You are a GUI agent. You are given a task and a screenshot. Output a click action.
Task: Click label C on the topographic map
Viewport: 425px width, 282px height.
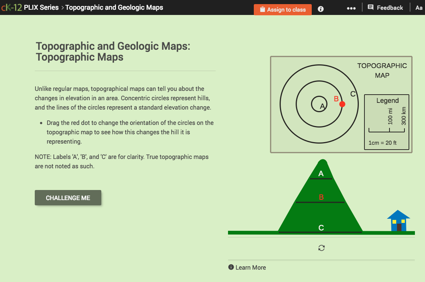(352, 93)
